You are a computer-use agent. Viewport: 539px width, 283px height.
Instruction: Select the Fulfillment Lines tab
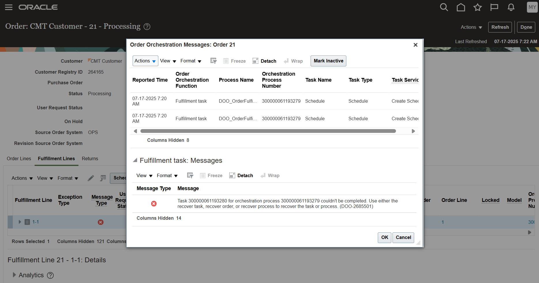pos(56,158)
